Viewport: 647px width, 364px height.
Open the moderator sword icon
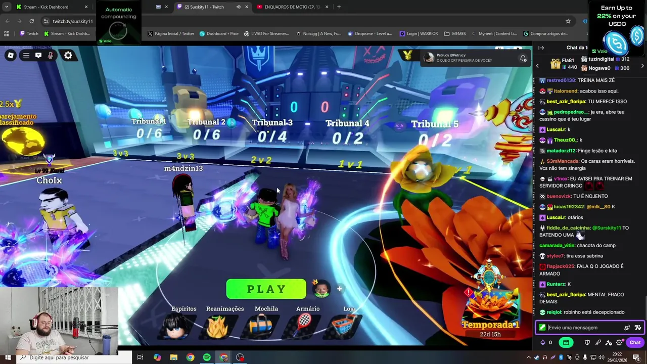[598, 342]
